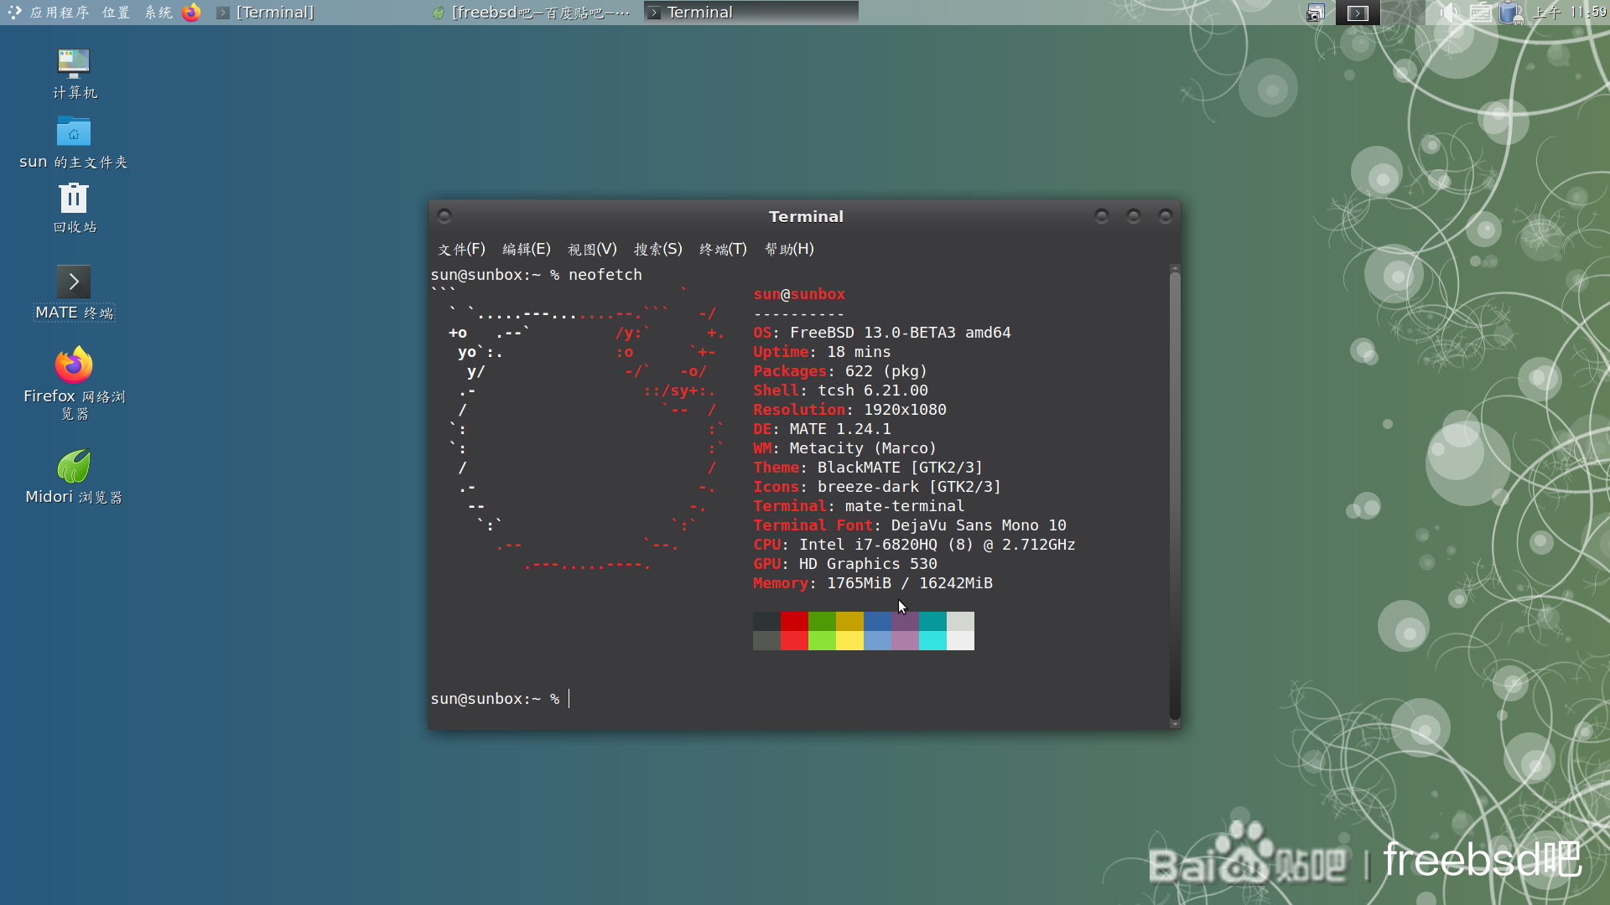Click the 'Shell: tcsh 6.21.00' line

pos(840,390)
